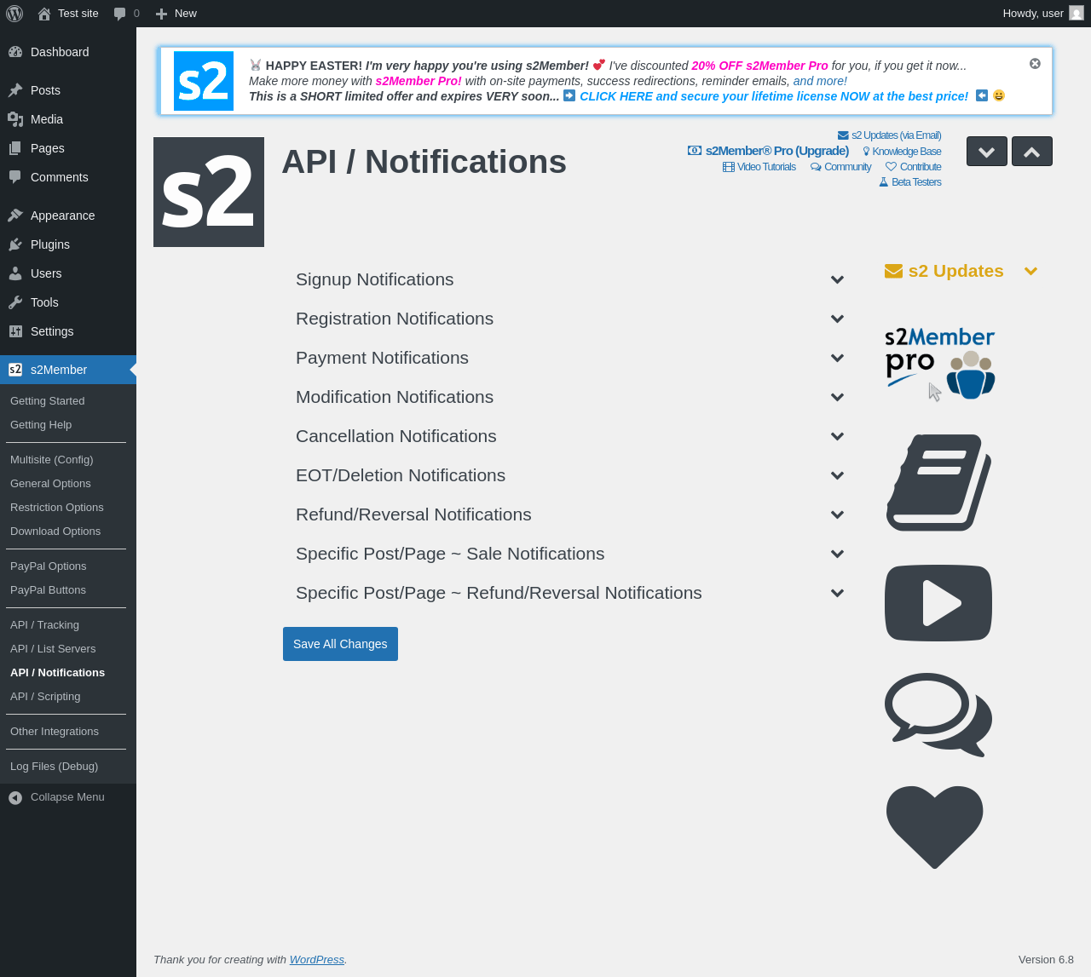Viewport: 1091px width, 977px height.
Task: Collapse the admin sidebar menu
Action: click(x=68, y=797)
